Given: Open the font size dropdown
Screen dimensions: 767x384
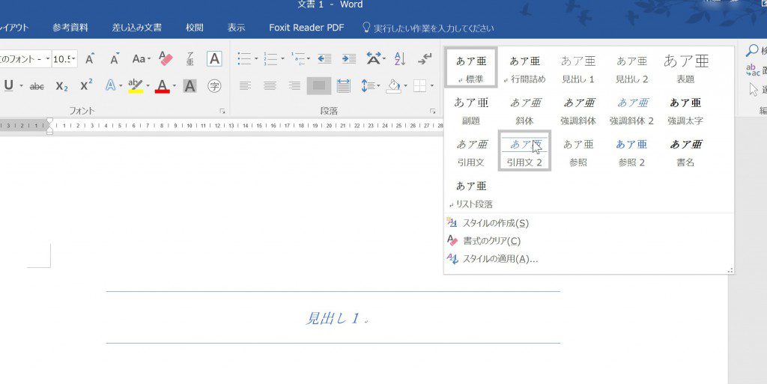Looking at the screenshot, I should coord(73,59).
